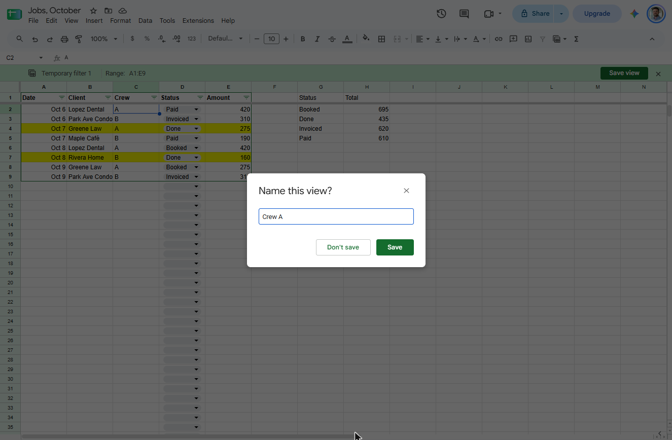Open version history clock icon
672x440 pixels.
tap(441, 14)
